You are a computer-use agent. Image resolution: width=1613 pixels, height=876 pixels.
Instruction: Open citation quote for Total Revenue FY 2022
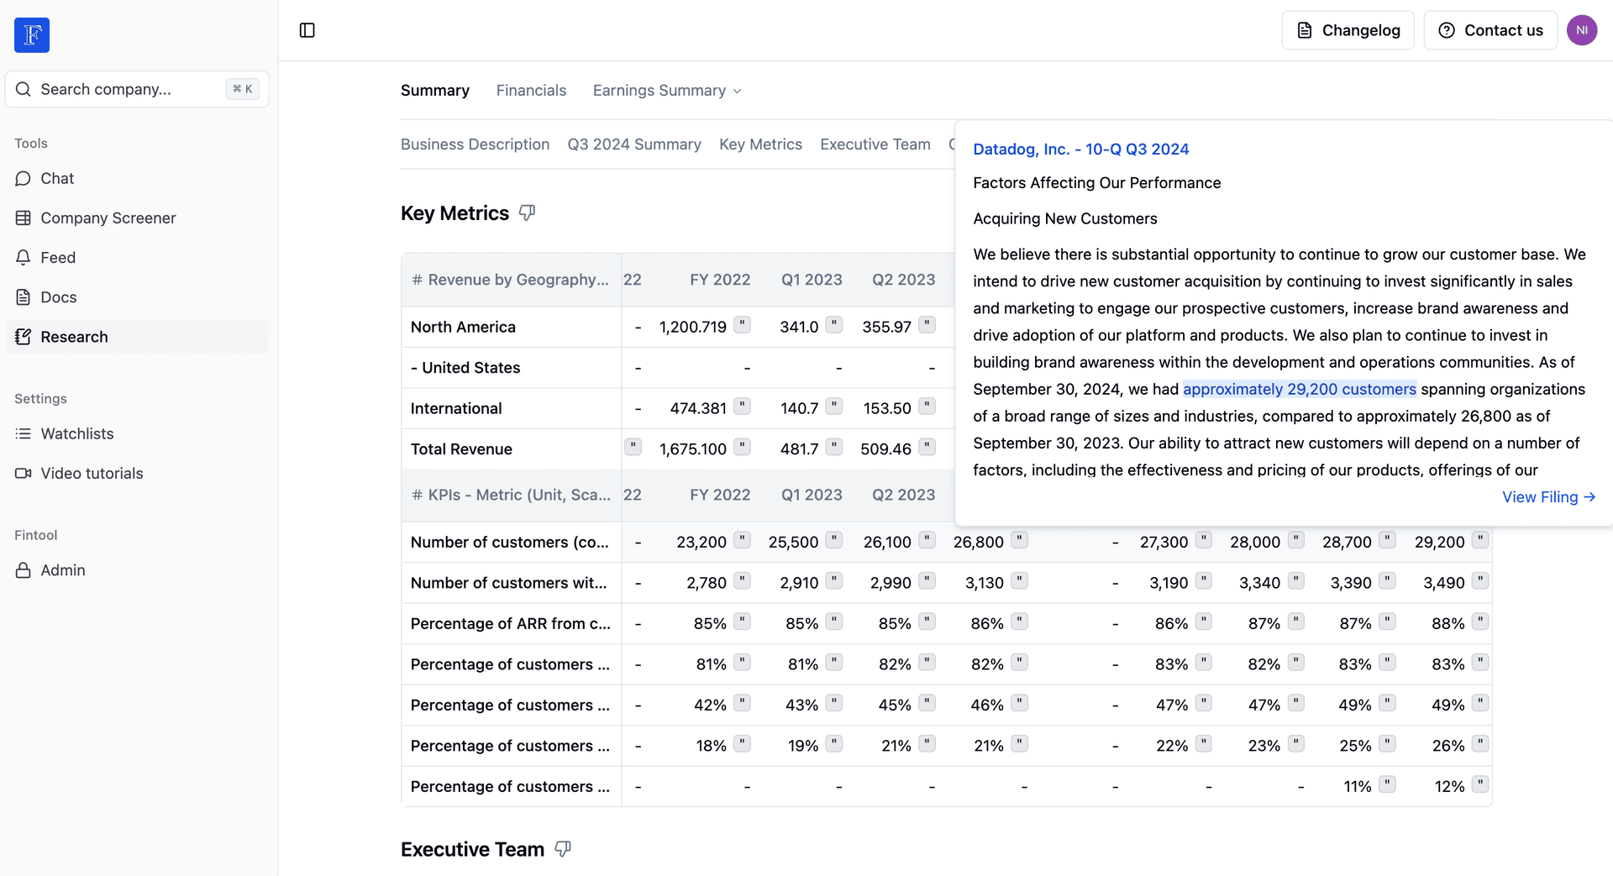coord(742,447)
